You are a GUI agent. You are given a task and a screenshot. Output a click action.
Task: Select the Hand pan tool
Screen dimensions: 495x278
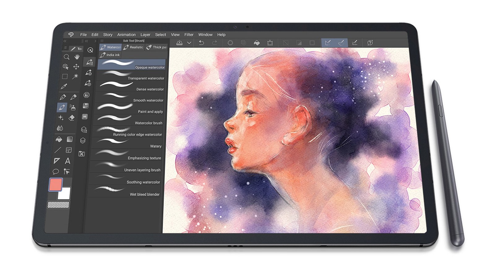pyautogui.click(x=76, y=56)
